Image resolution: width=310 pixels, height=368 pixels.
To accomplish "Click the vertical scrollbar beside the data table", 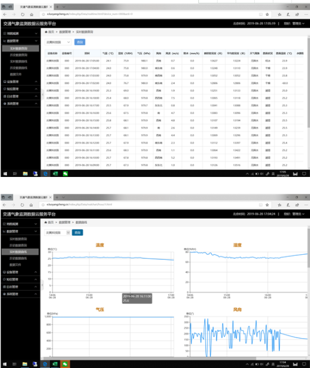I will coord(309,82).
